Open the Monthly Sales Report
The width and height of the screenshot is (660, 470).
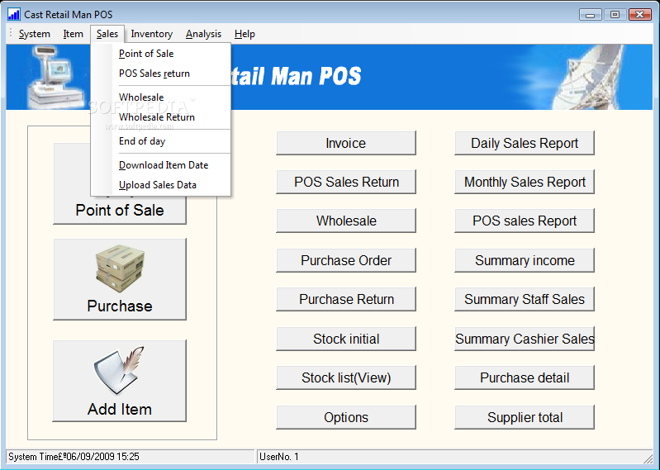[x=525, y=182]
